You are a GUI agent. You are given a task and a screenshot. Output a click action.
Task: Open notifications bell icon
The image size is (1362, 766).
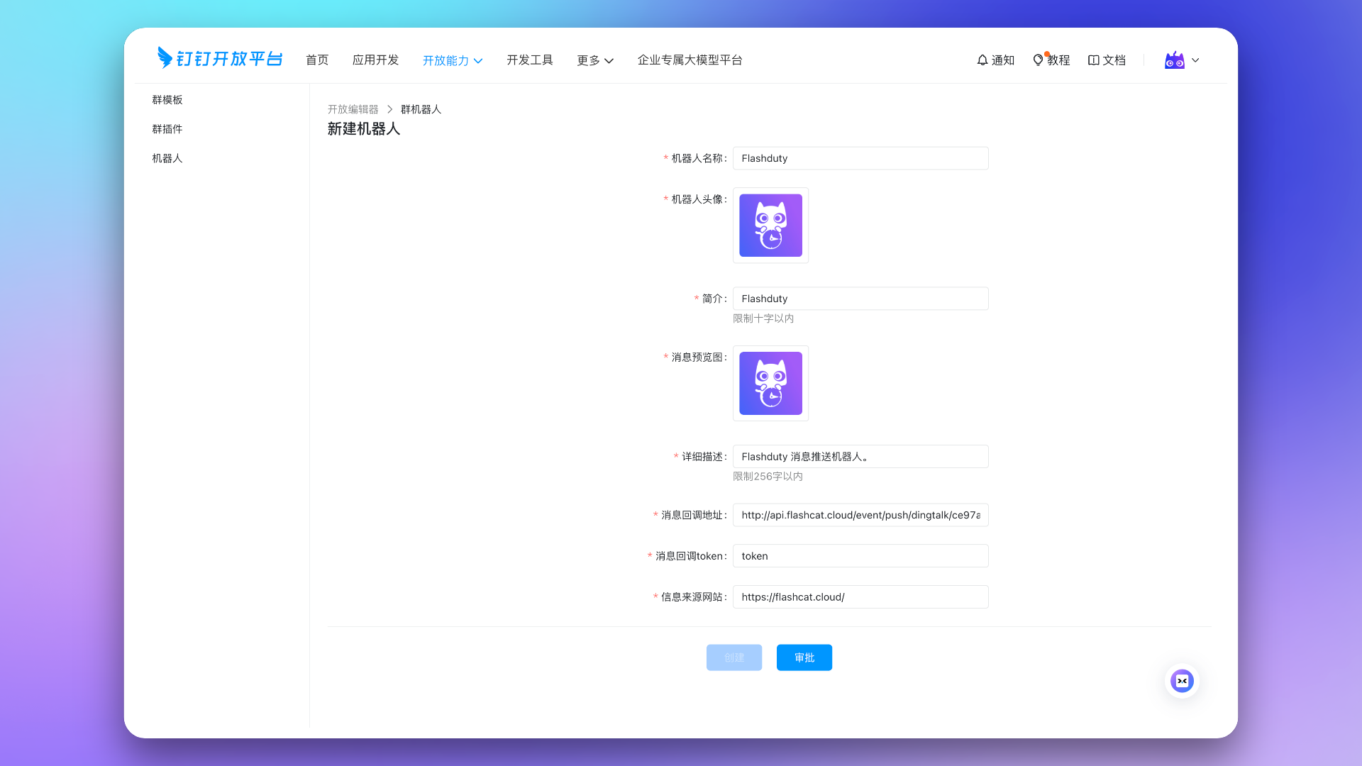[x=982, y=60]
